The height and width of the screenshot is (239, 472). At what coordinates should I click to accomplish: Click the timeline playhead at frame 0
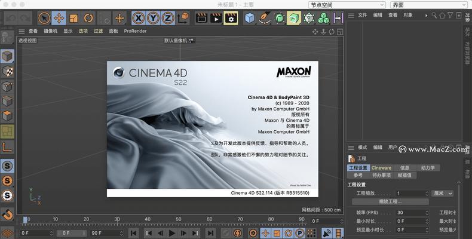click(x=25, y=220)
